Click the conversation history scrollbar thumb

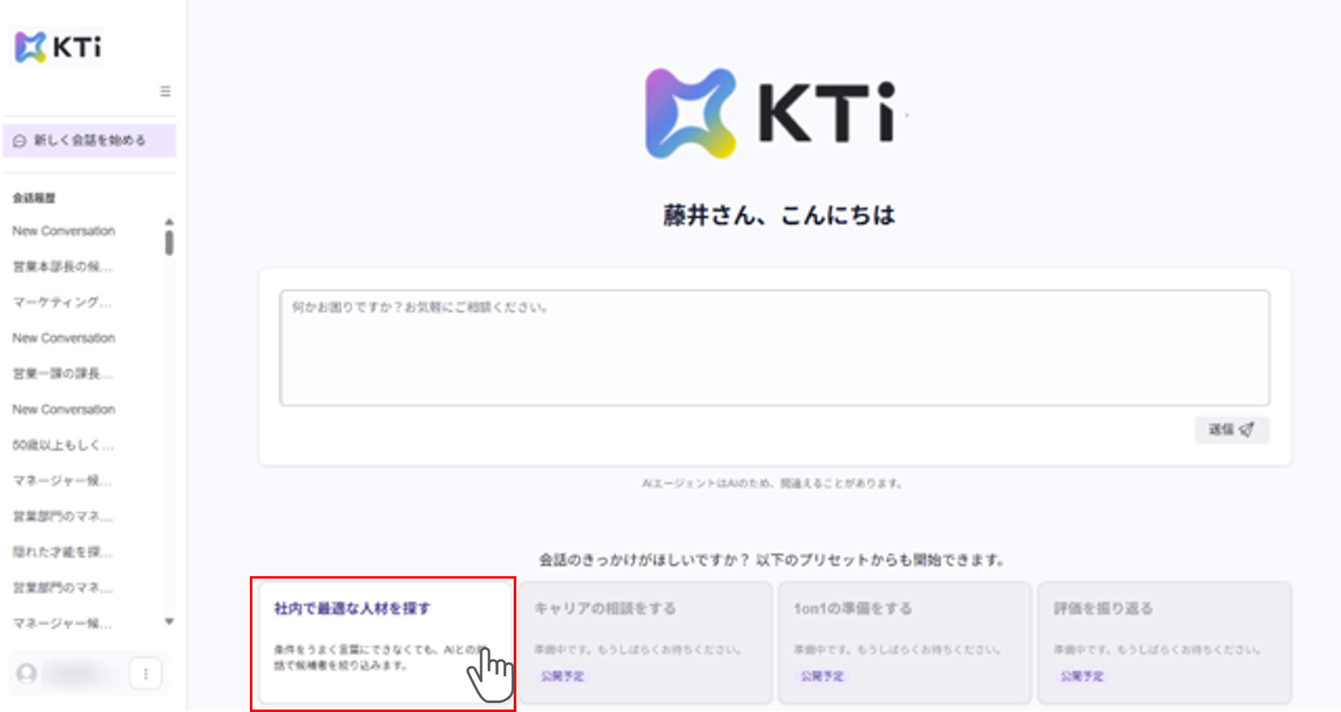click(x=169, y=243)
